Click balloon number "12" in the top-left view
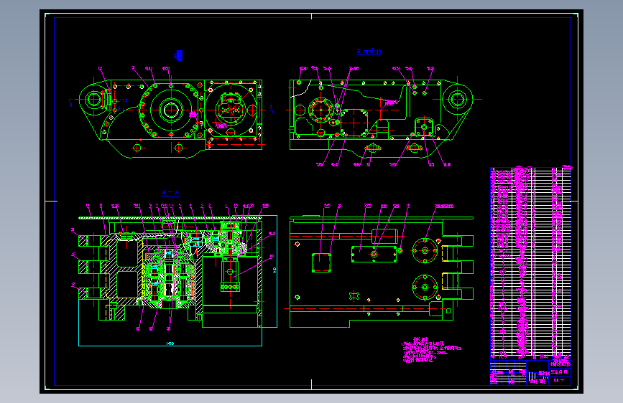 (x=100, y=69)
